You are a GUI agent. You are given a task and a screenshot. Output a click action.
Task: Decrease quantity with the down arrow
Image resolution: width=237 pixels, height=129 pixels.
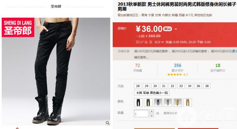152,115
